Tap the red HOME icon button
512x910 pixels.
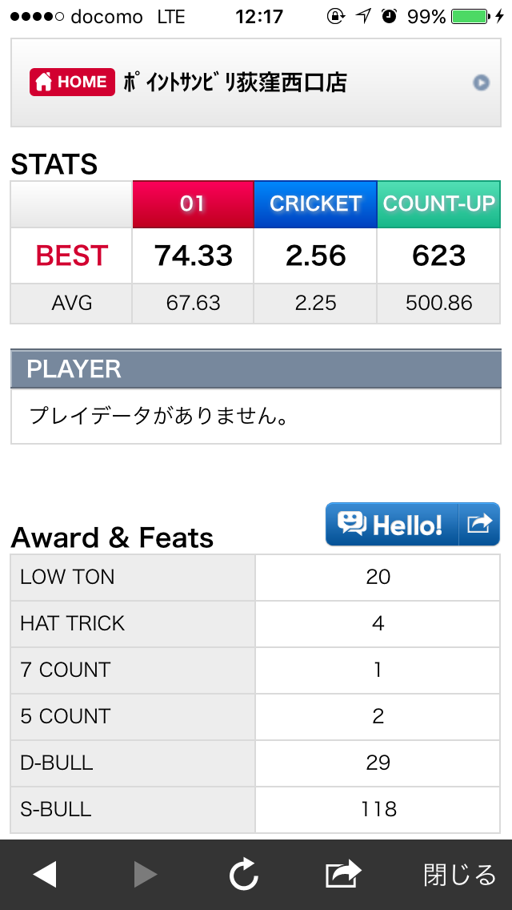click(x=72, y=83)
